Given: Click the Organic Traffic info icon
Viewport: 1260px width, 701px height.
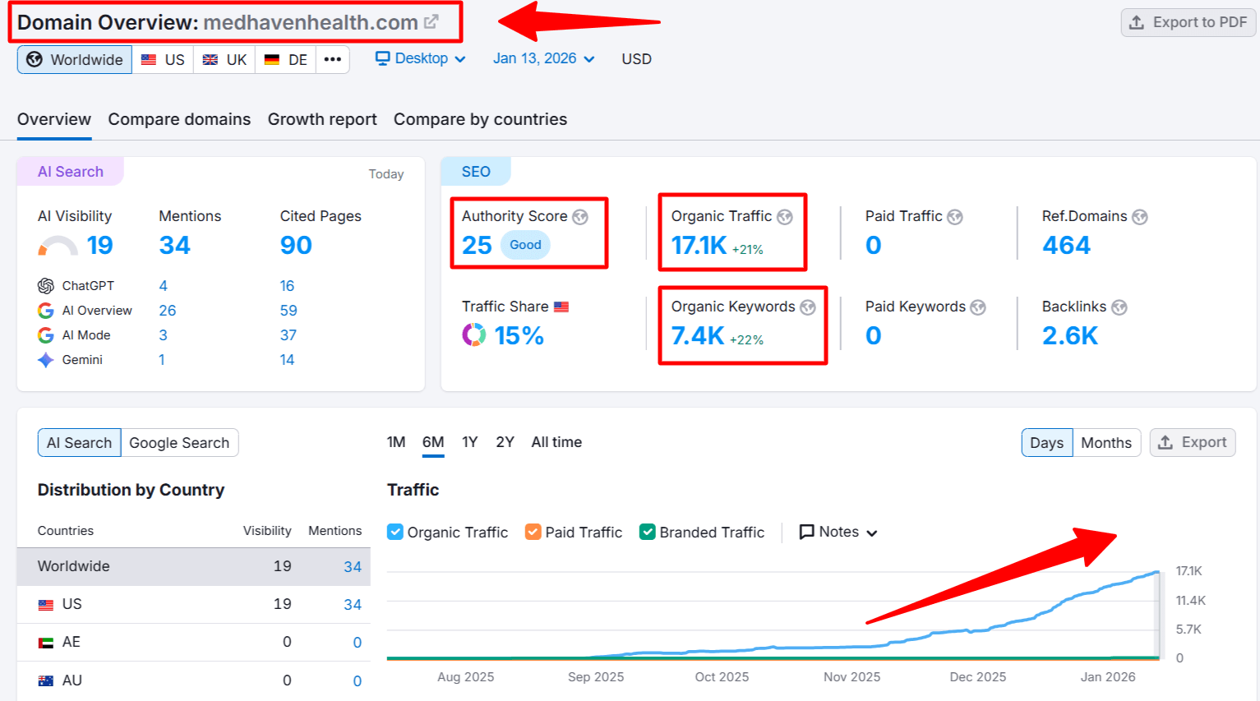Looking at the screenshot, I should [784, 216].
